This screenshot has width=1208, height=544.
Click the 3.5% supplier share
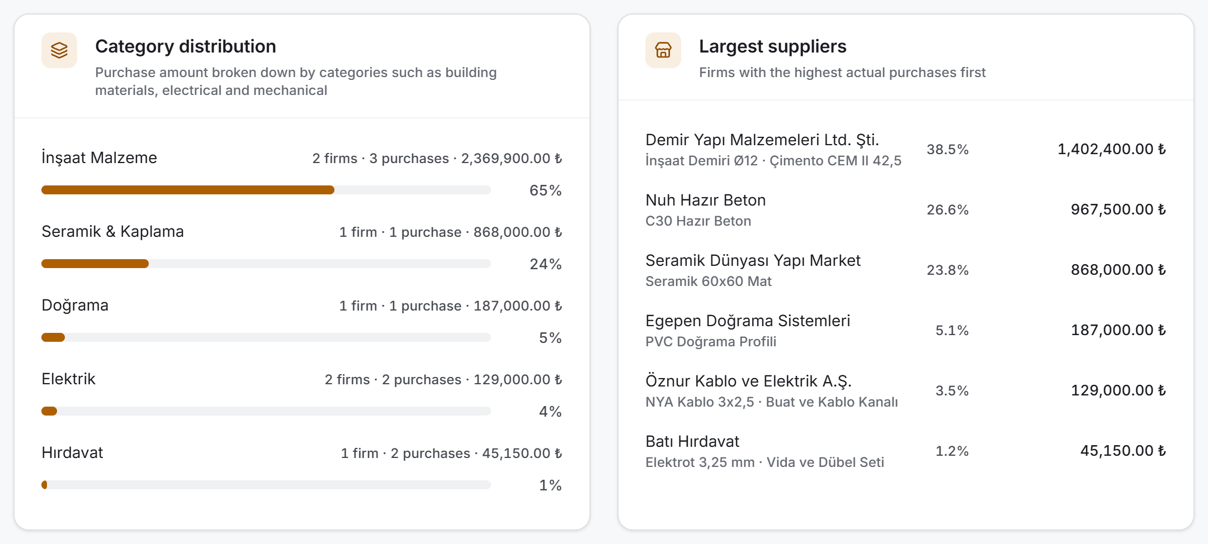point(952,391)
